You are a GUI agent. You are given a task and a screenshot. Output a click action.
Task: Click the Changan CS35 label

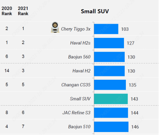pos(76,85)
